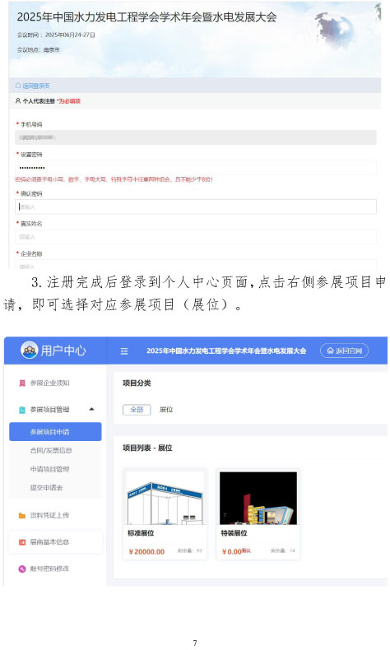390x650 pixels.
Task: Open 提交申请表 in the sidebar
Action: 46,487
